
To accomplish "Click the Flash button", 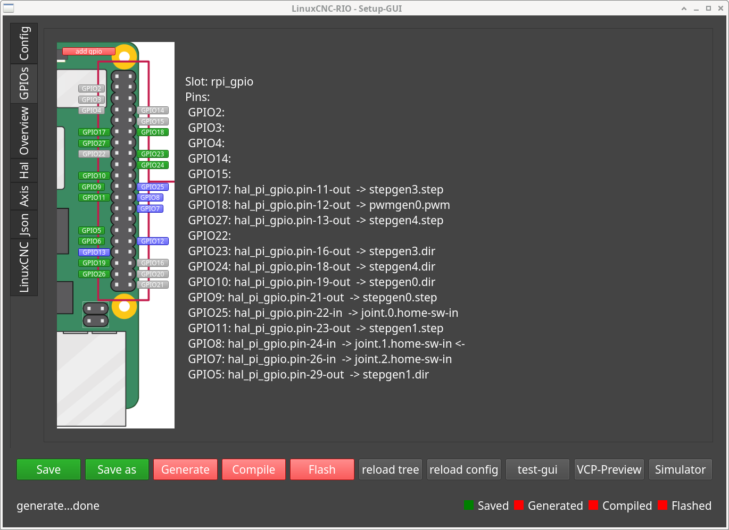I will tap(322, 469).
